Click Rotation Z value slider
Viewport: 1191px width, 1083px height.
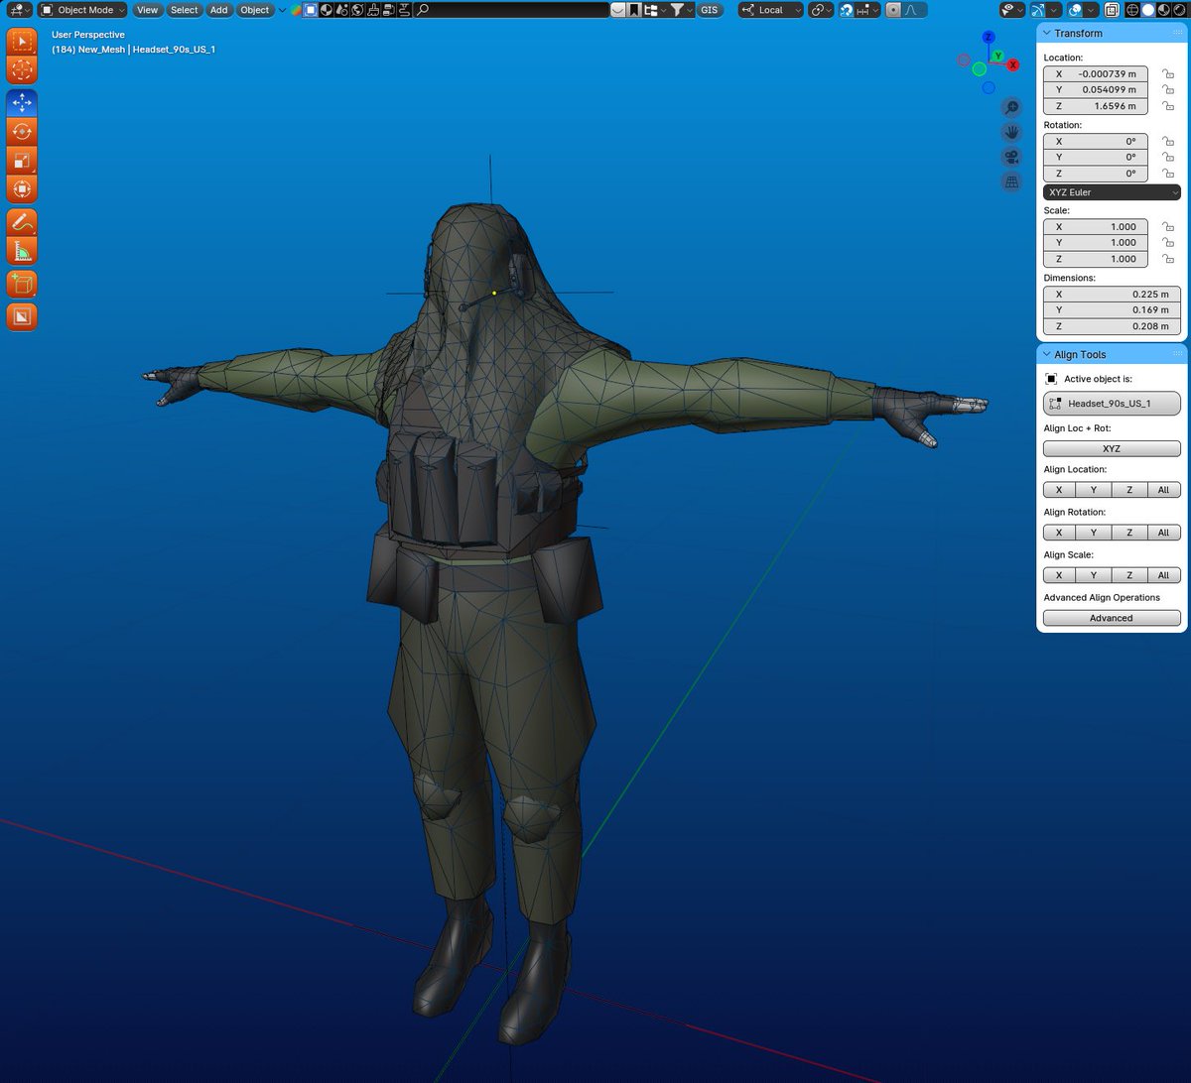click(x=1096, y=174)
